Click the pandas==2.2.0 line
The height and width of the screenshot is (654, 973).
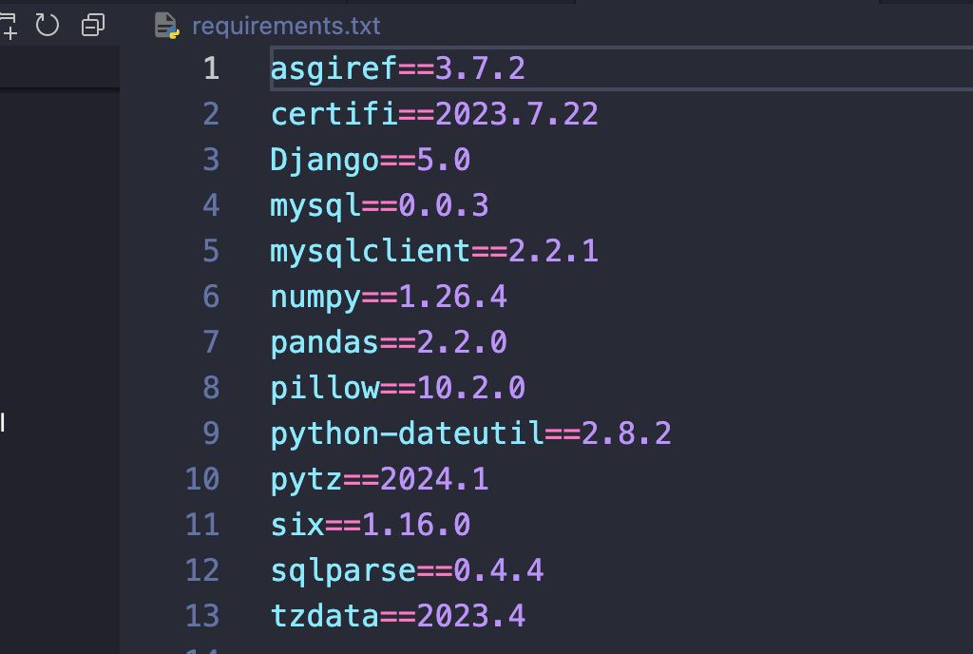[389, 342]
